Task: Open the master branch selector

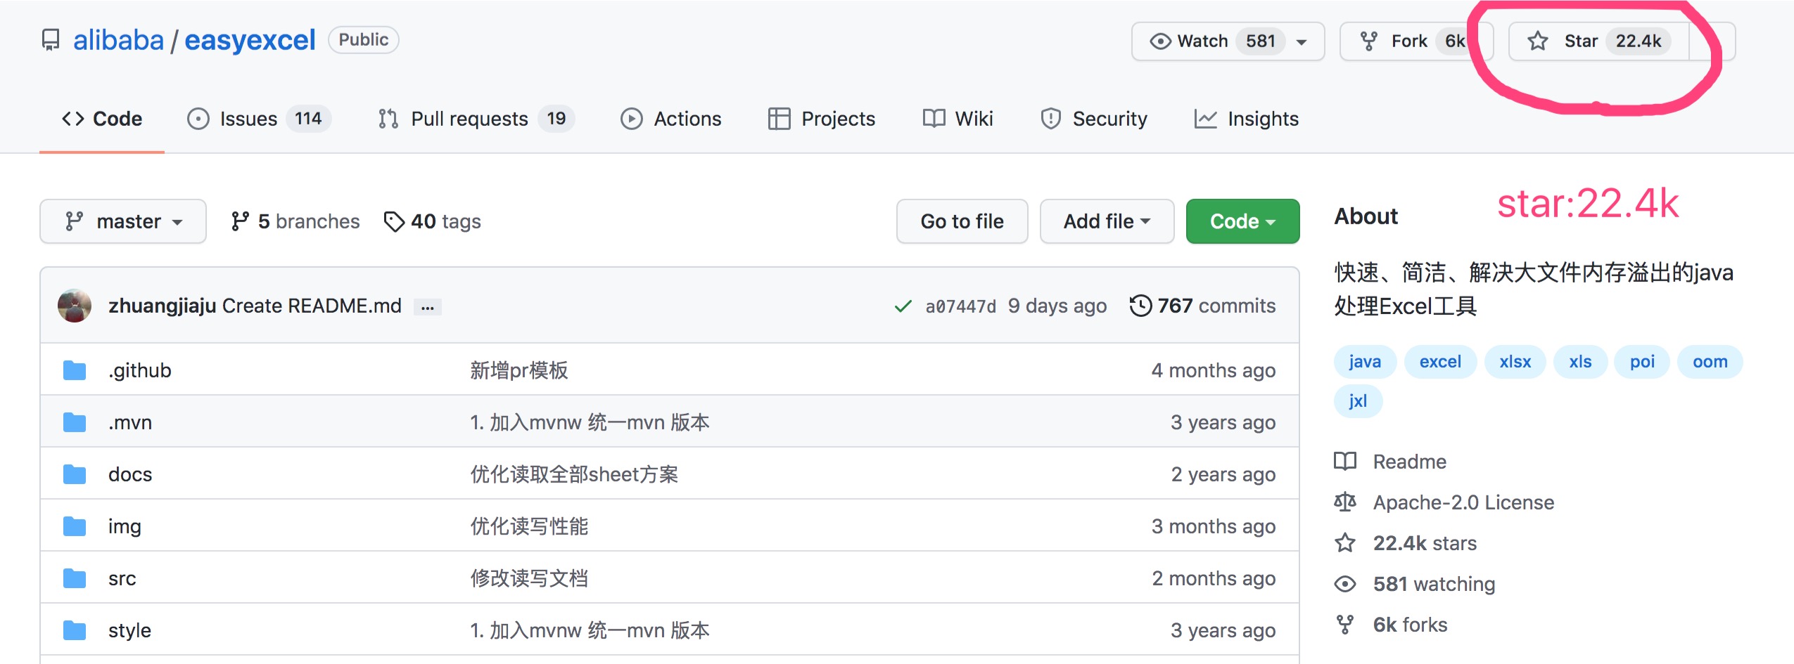Action: pos(122,221)
